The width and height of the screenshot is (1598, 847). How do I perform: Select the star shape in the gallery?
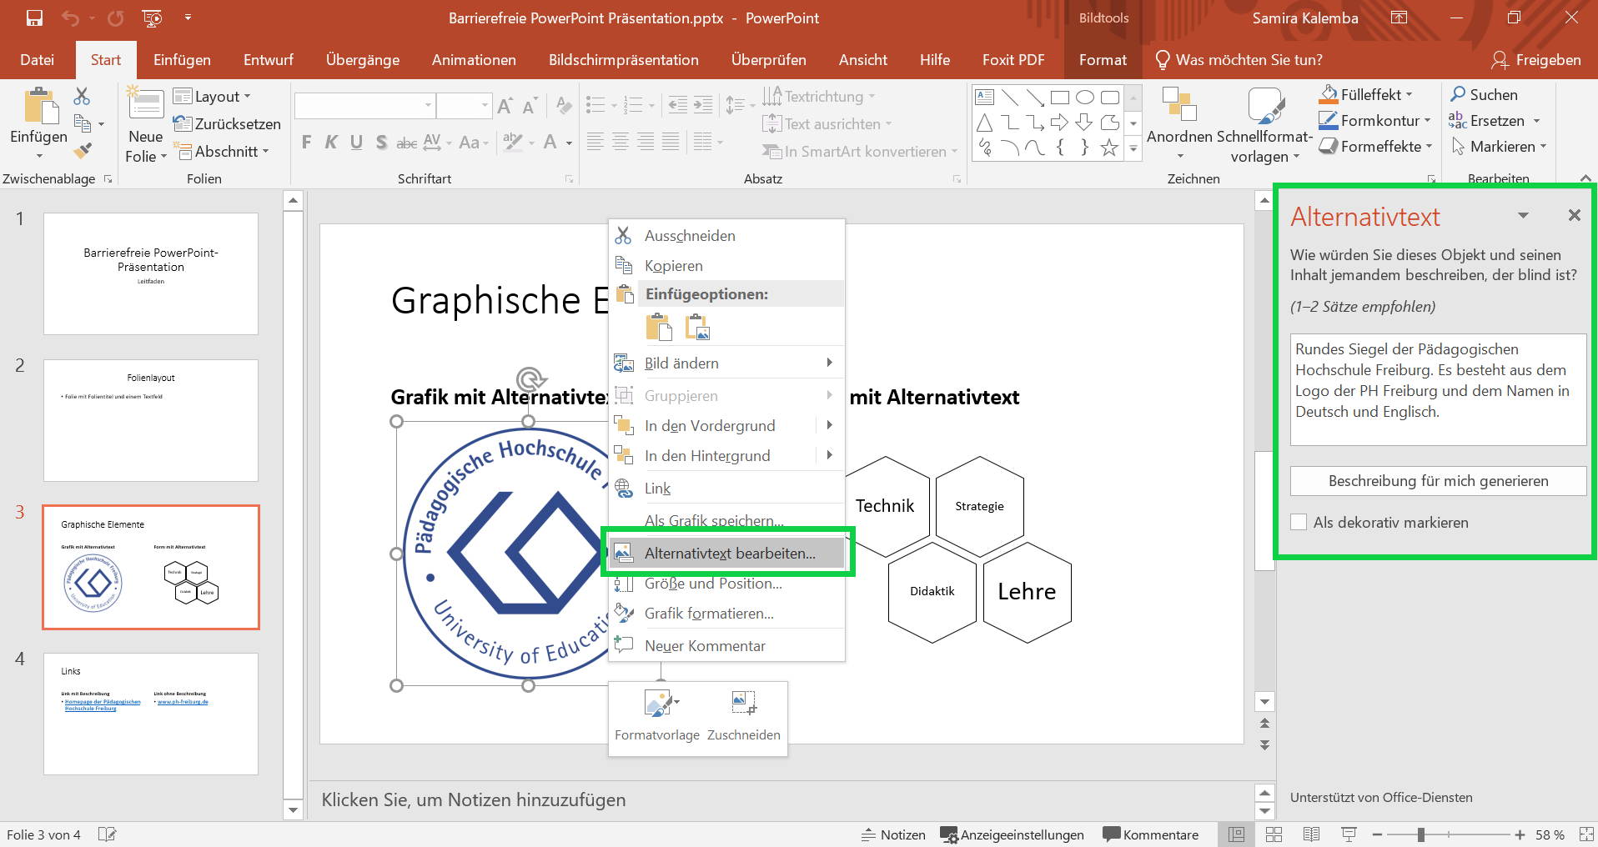[x=1109, y=148]
